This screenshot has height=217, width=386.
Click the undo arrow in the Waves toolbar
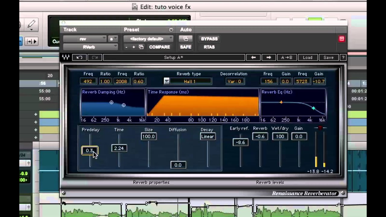(x=79, y=57)
